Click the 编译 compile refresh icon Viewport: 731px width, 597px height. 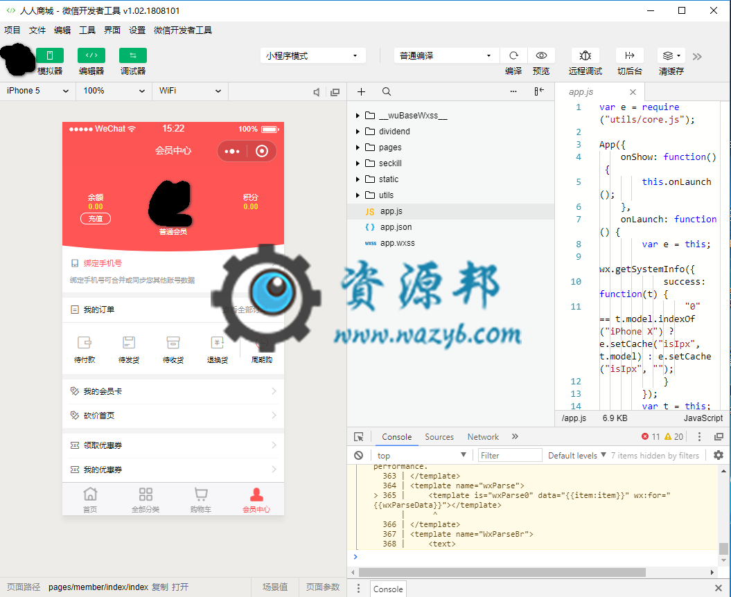coord(513,55)
